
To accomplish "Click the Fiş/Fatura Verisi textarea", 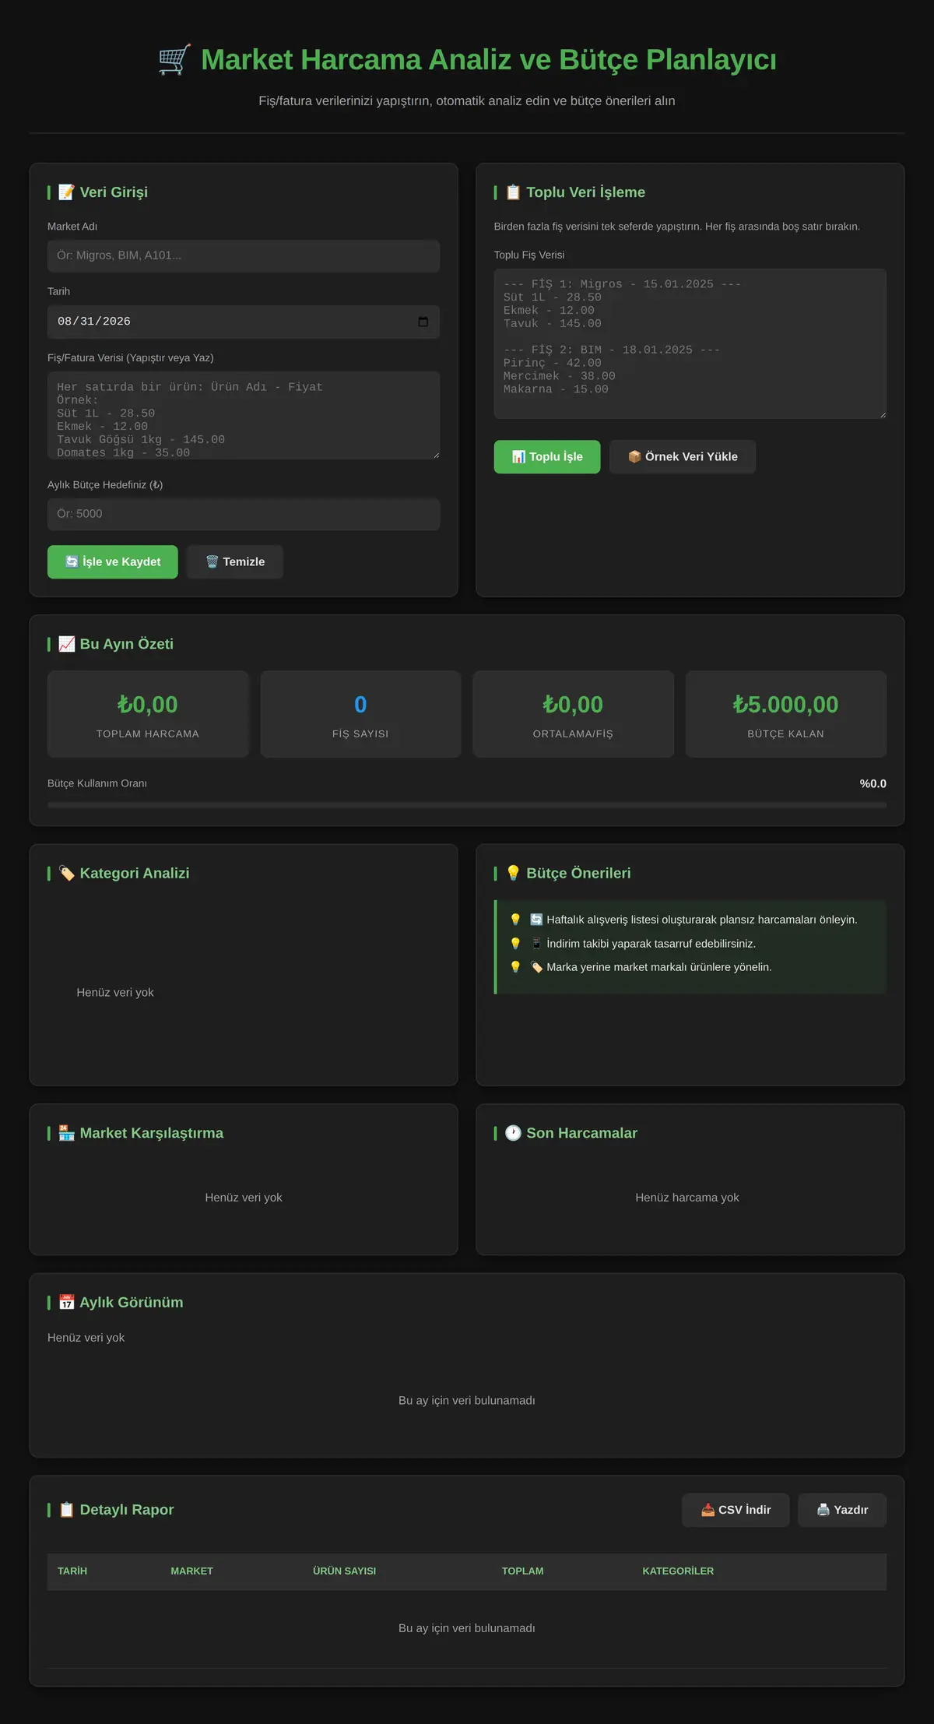I will [x=244, y=415].
